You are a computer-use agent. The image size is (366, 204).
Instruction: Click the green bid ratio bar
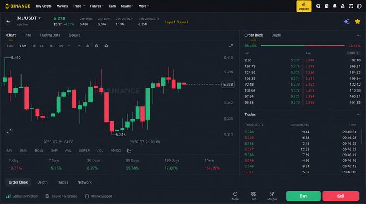tap(283, 46)
